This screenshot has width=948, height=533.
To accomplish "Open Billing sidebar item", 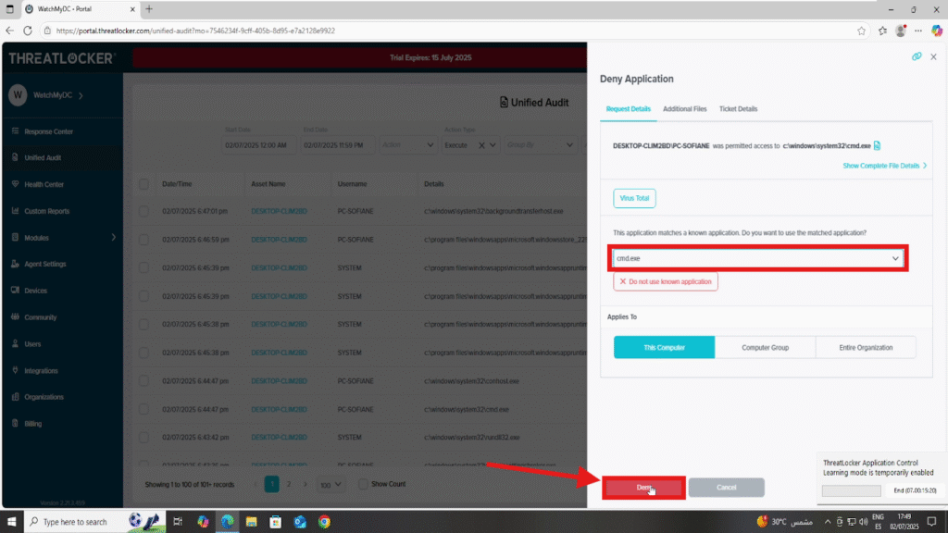I will (32, 424).
